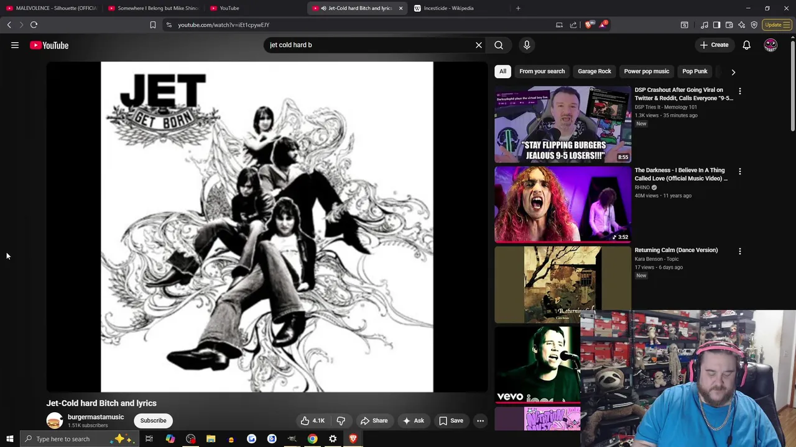Clear the search box with X
This screenshot has height=447, width=796.
[x=479, y=45]
